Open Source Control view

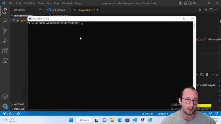(x=5, y=31)
